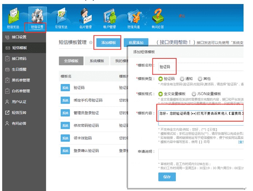Click 保存 to save template

167,177
